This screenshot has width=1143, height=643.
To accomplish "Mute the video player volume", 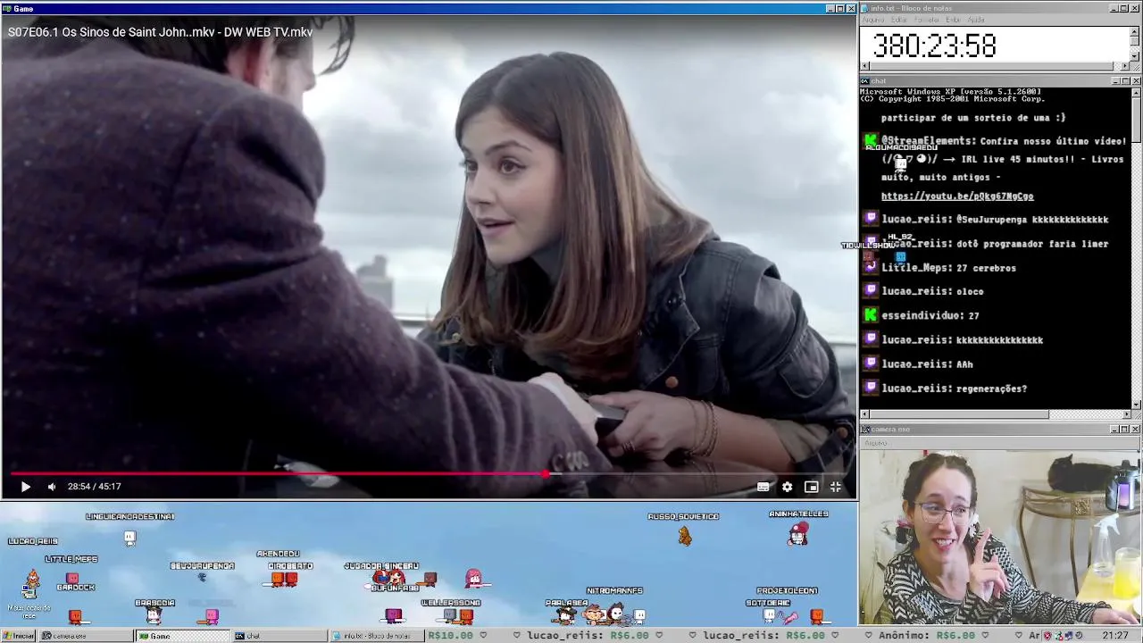I will coord(51,487).
